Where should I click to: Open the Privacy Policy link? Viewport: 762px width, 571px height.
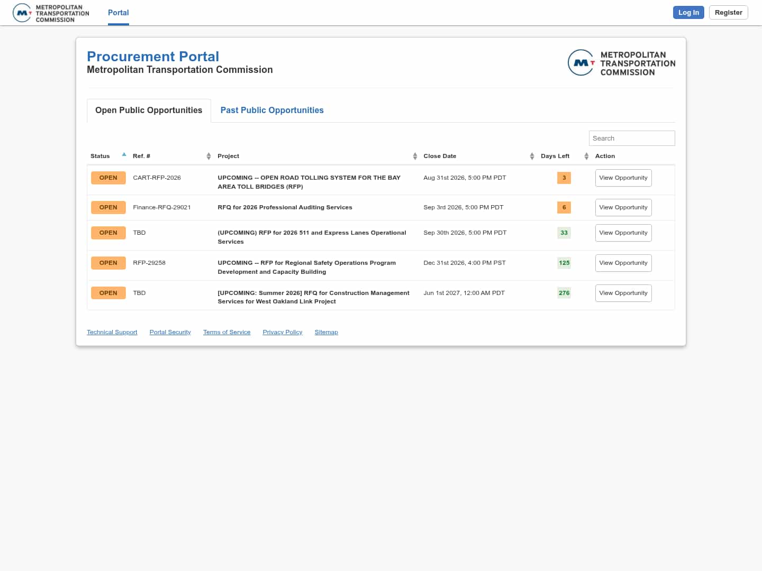coord(283,333)
